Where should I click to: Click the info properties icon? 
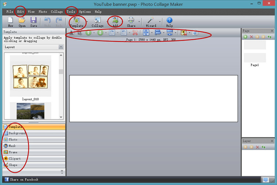click(195, 33)
